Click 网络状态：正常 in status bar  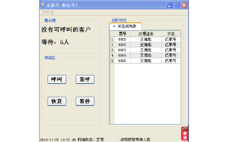pyautogui.click(x=91, y=140)
